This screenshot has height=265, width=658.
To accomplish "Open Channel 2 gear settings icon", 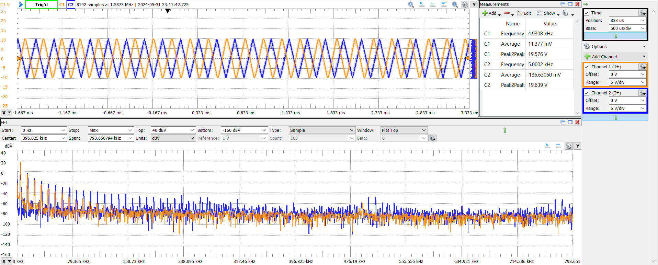I will tap(642, 93).
